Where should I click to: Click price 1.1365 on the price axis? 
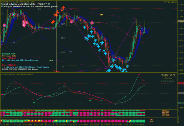[x=181, y=11]
